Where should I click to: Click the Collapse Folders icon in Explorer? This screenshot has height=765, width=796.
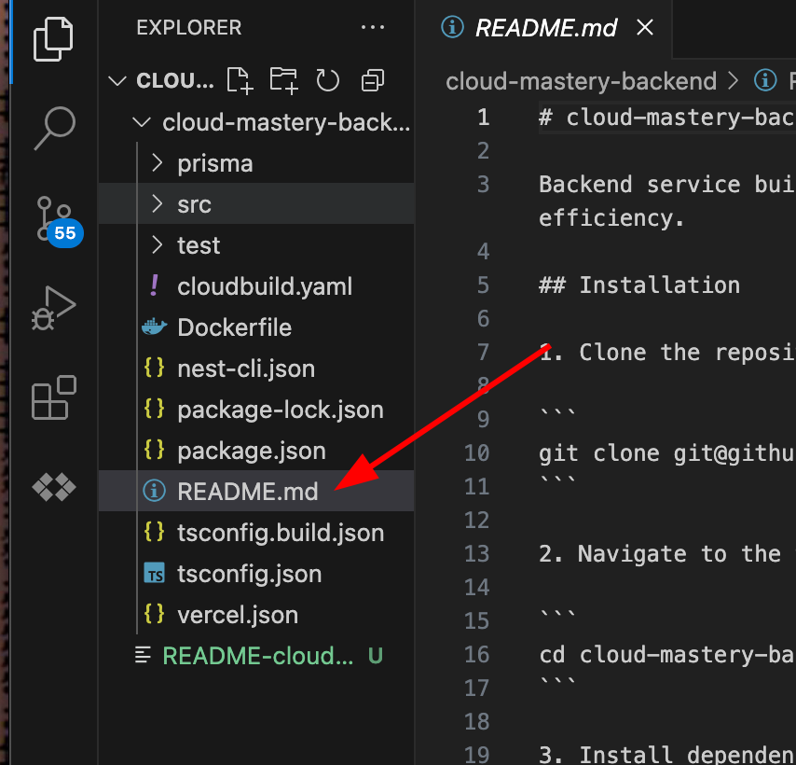click(x=372, y=80)
